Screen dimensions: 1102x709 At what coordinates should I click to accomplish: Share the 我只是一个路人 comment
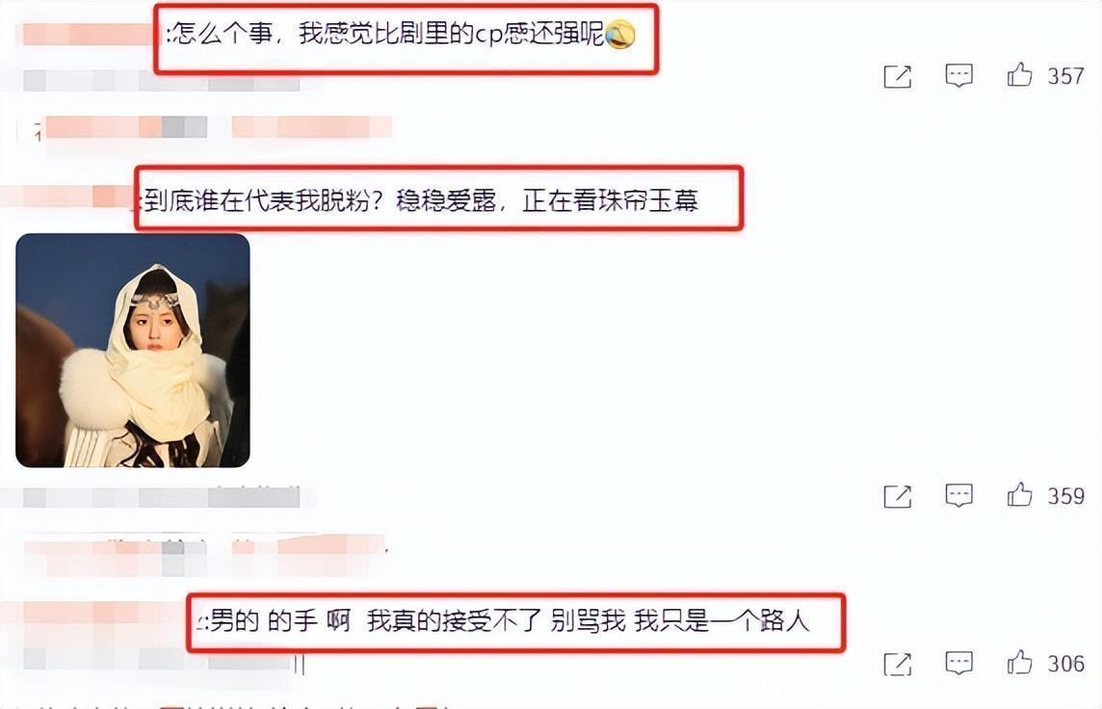click(897, 664)
